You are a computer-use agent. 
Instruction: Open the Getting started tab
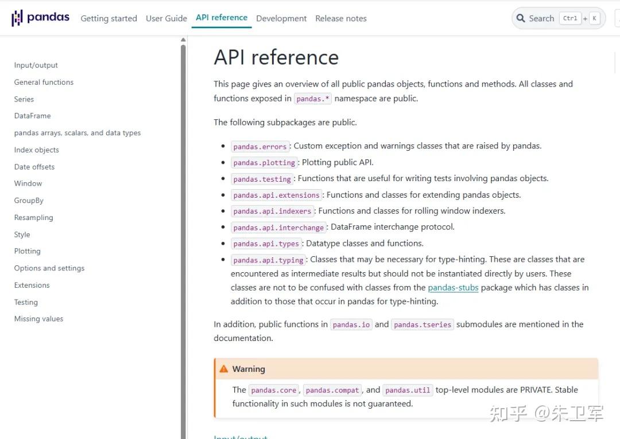(x=108, y=18)
